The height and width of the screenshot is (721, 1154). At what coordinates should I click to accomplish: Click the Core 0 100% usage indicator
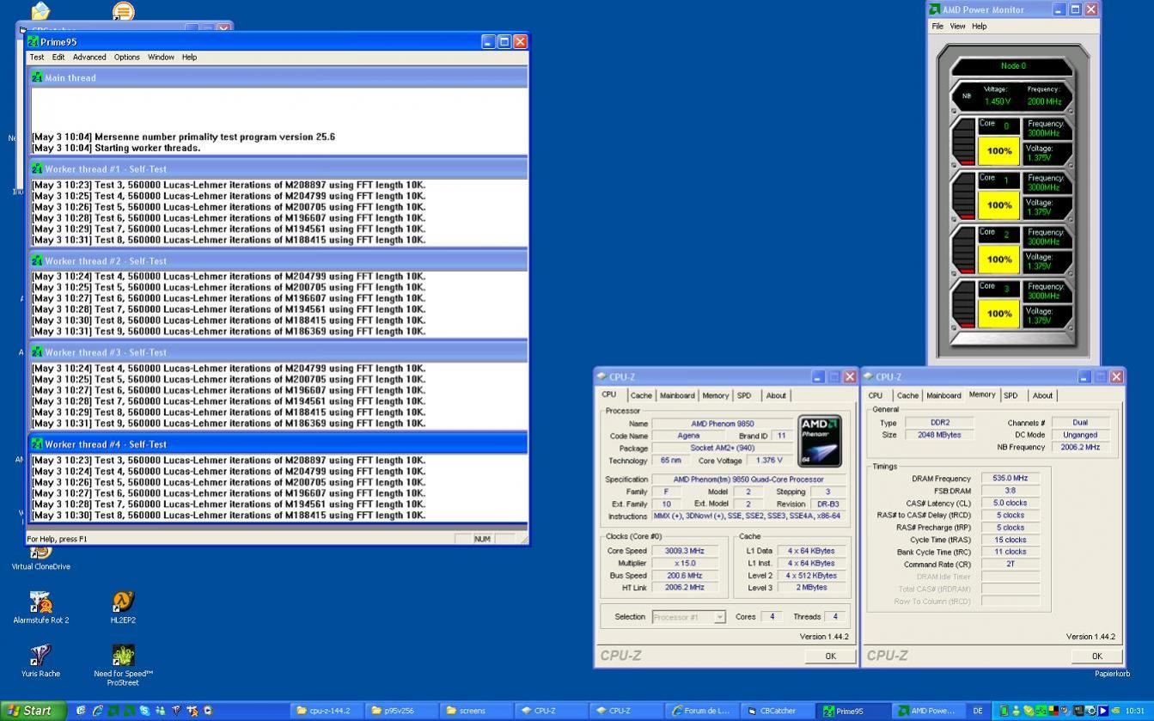(998, 151)
